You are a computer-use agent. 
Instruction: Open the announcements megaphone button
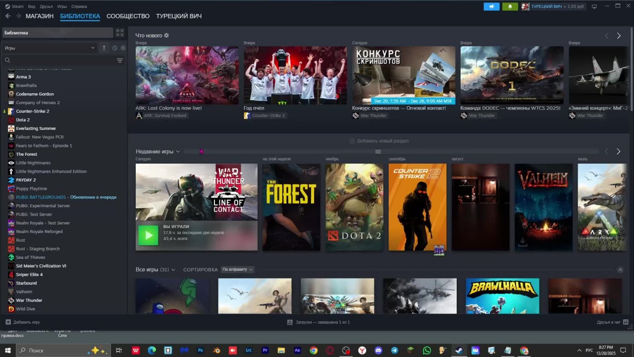click(x=491, y=6)
